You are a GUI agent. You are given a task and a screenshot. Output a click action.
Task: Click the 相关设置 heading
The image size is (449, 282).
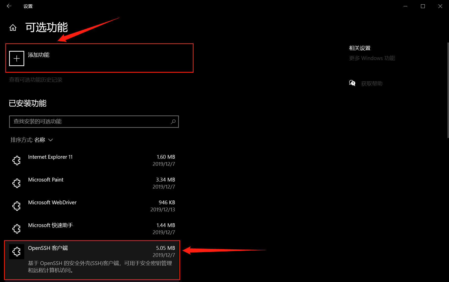360,48
